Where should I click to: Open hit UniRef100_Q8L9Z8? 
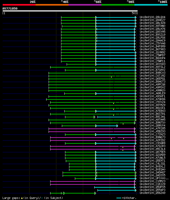tap(152, 23)
